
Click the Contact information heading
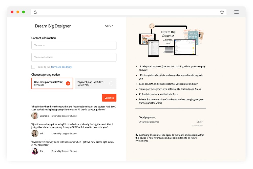point(44,38)
